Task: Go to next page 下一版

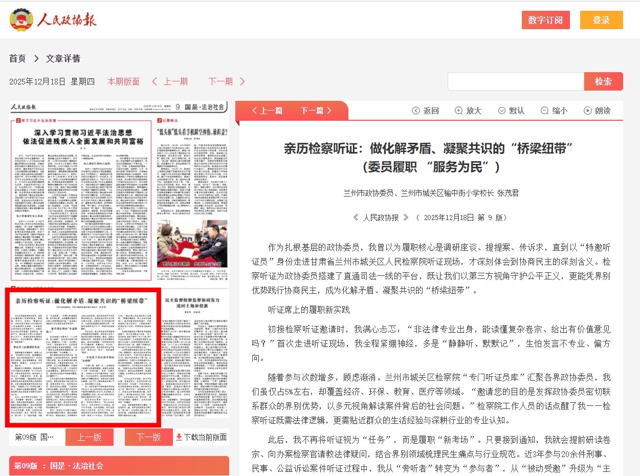Action: pyautogui.click(x=148, y=437)
